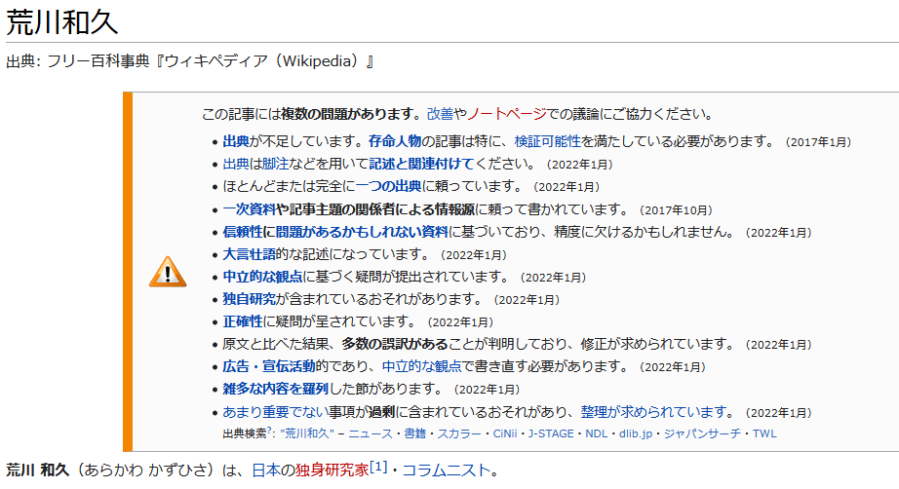Click 出典: フリー百科事典 subtitle text
Viewport: 899px width, 489px height.
190,60
